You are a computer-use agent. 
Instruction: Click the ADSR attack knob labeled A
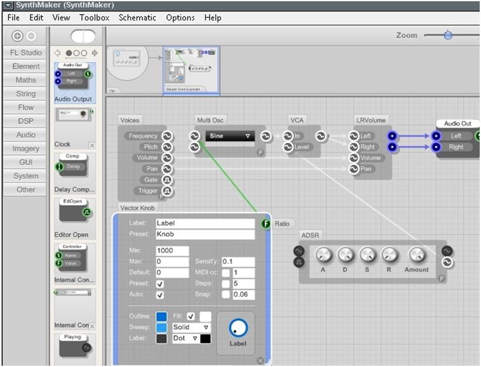tap(323, 255)
